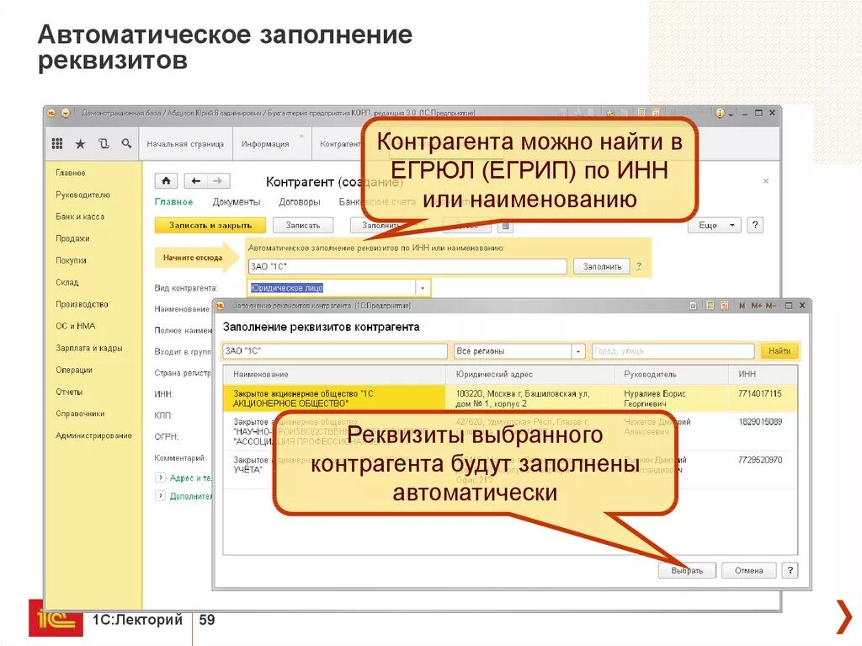
Task: Expand the Дополнительная информация section
Action: [x=160, y=496]
